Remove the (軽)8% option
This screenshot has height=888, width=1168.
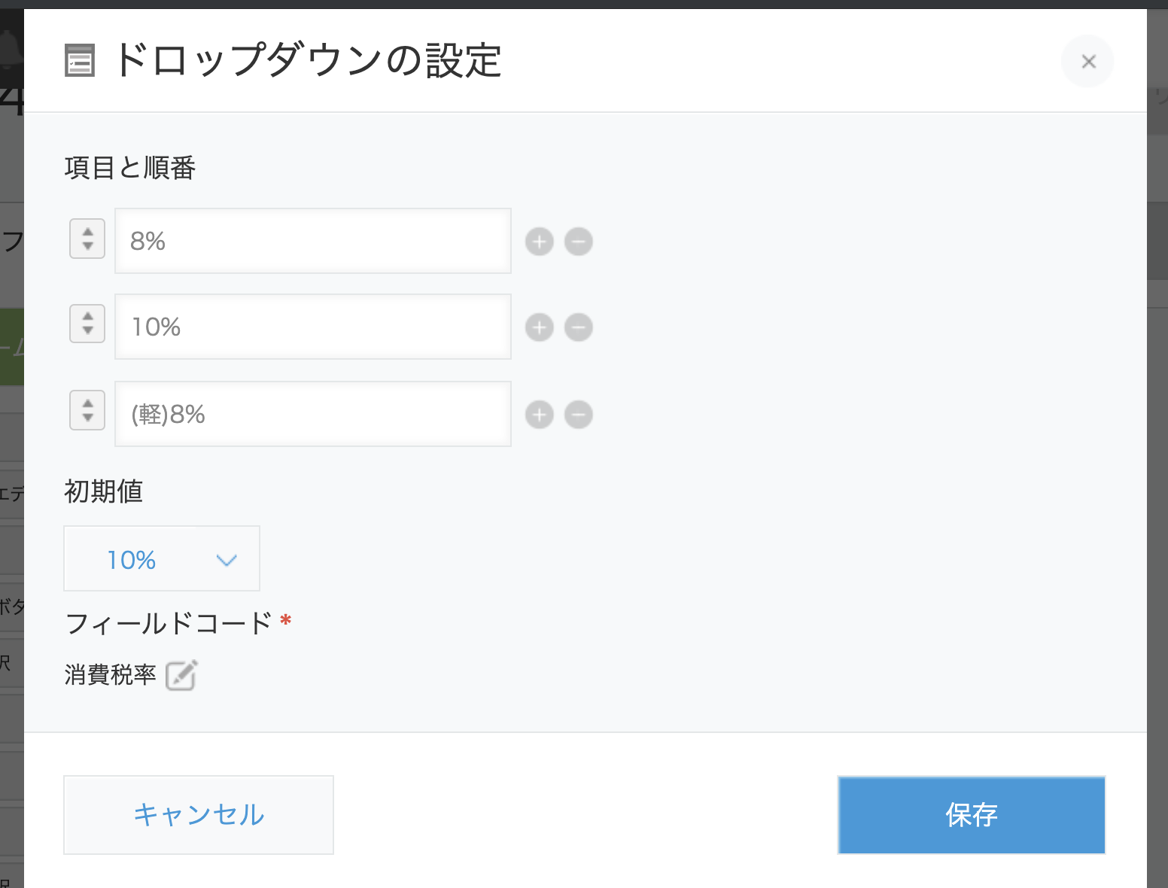578,415
